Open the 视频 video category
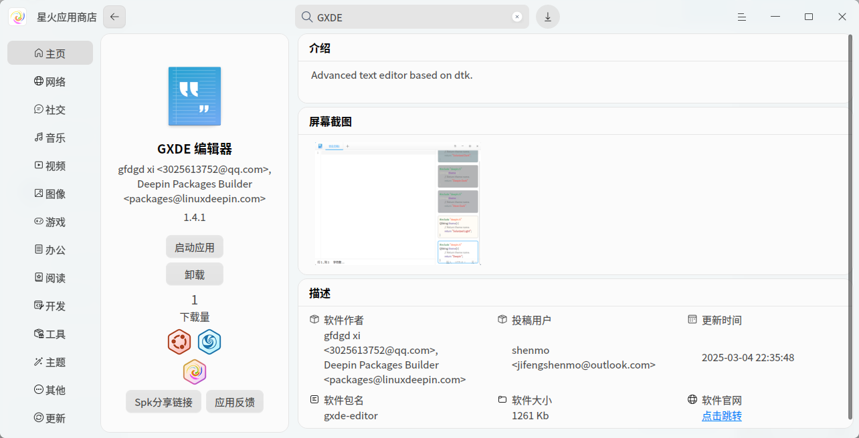Image resolution: width=859 pixels, height=438 pixels. tap(50, 166)
